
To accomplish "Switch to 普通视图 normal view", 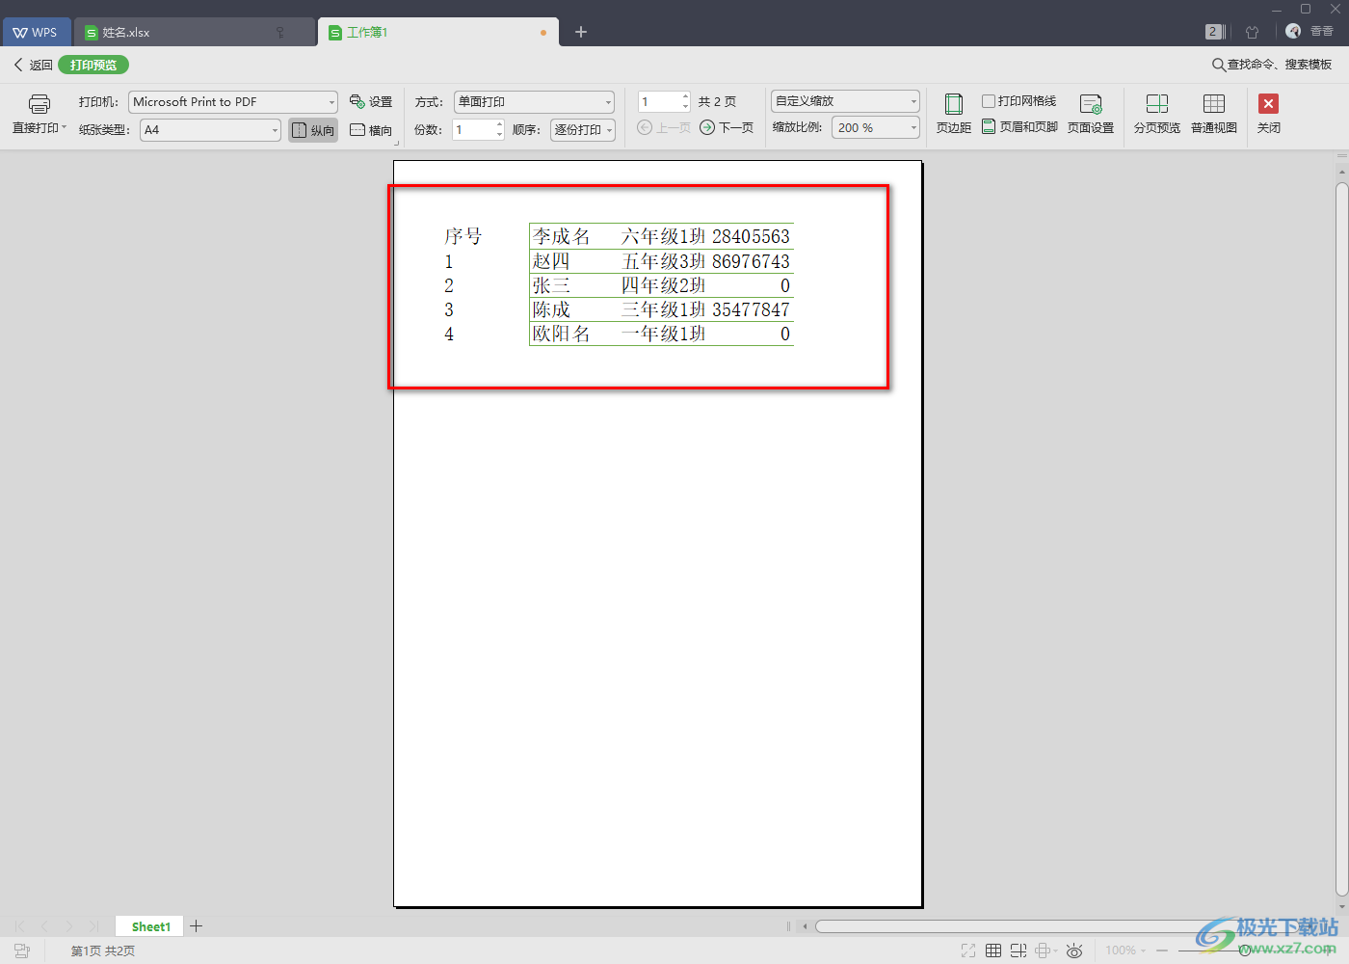I will click(x=1214, y=114).
